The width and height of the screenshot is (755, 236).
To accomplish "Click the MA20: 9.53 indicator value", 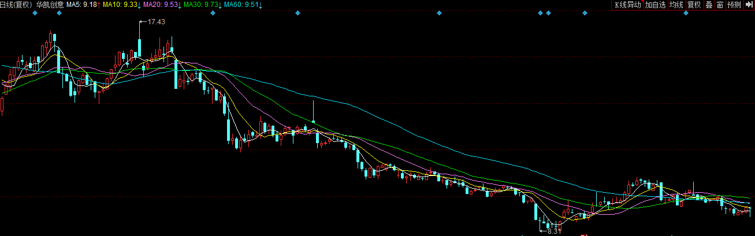I will point(161,5).
